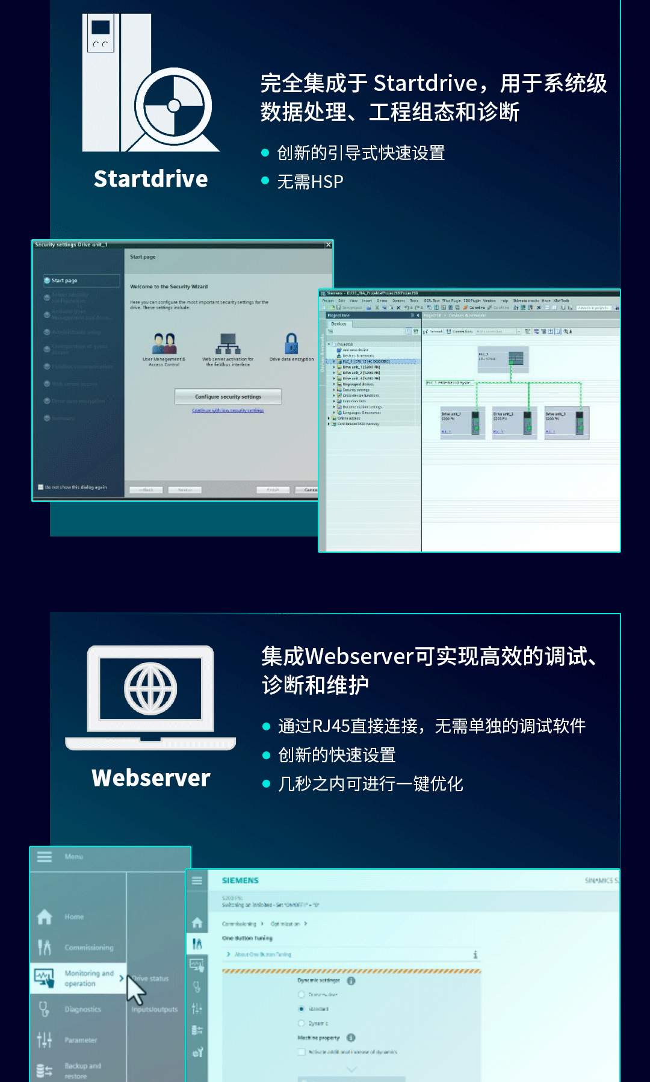
Task: Click the Go online toolbar button in TIA Portal
Action: tap(474, 307)
